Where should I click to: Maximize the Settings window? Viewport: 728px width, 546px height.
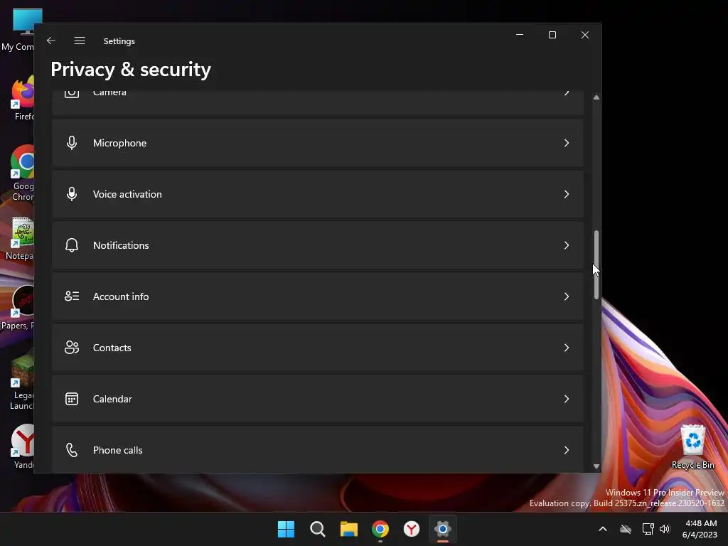click(552, 35)
